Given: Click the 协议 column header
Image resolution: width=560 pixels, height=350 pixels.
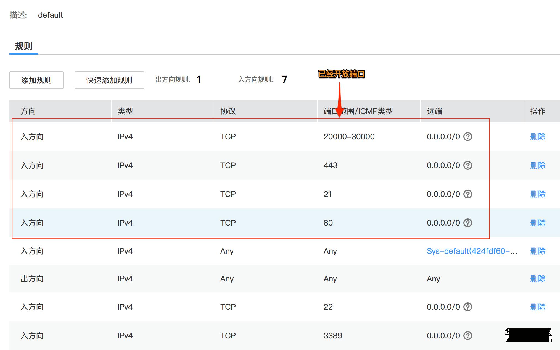Looking at the screenshot, I should (228, 111).
